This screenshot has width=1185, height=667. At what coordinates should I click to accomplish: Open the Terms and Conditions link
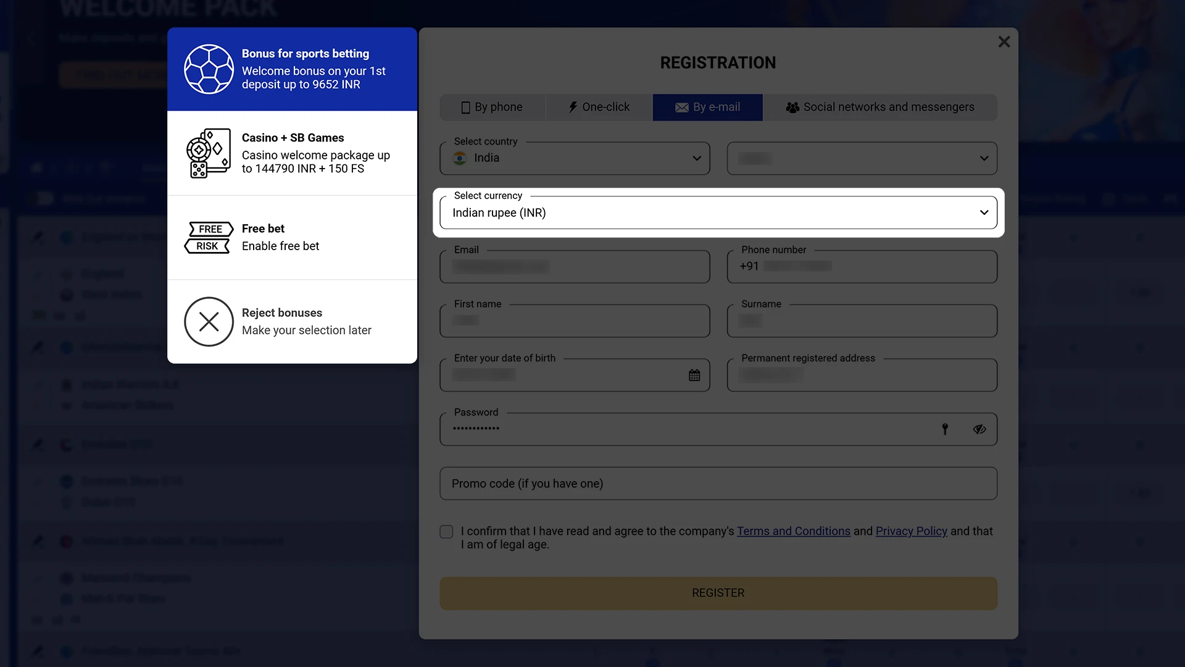(x=793, y=531)
